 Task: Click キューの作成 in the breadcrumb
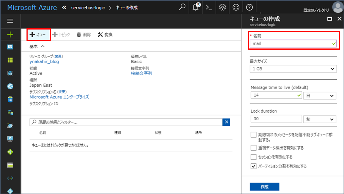[127, 8]
